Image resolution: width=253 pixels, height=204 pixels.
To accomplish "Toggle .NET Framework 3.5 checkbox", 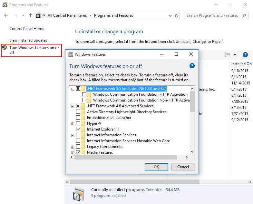I will [x=78, y=88].
